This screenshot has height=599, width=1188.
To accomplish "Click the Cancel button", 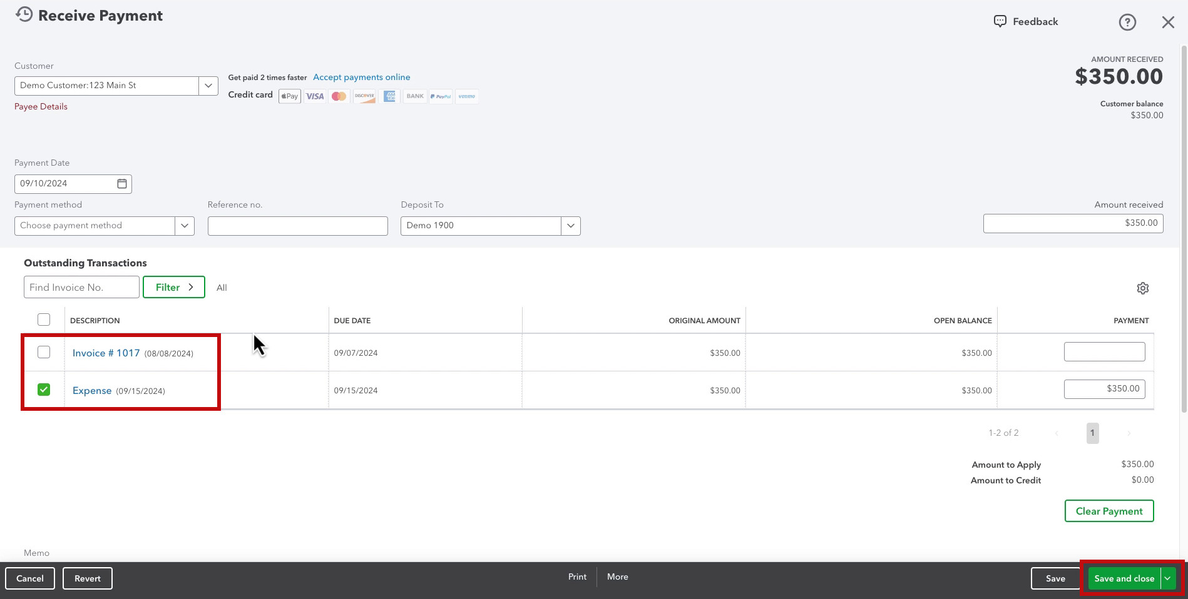I will click(x=30, y=578).
